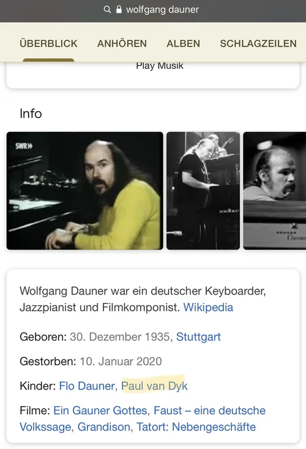Open Tatort: Nebengeschäfte link
This screenshot has height=449, width=306.
[x=196, y=427]
